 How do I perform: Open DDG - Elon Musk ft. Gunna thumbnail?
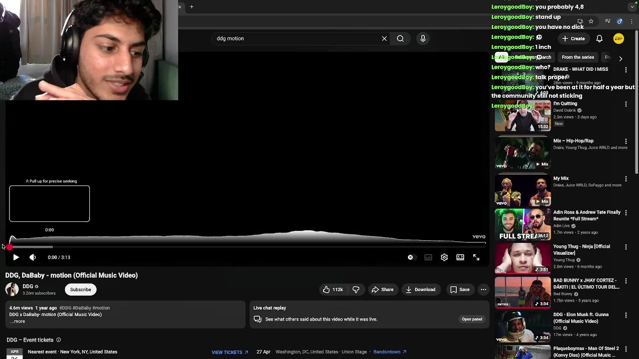coord(523,327)
